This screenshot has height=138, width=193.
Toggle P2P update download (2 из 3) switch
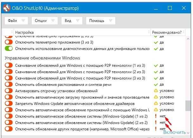click(9, 72)
